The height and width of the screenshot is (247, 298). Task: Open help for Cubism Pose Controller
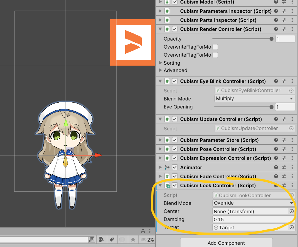point(276,149)
